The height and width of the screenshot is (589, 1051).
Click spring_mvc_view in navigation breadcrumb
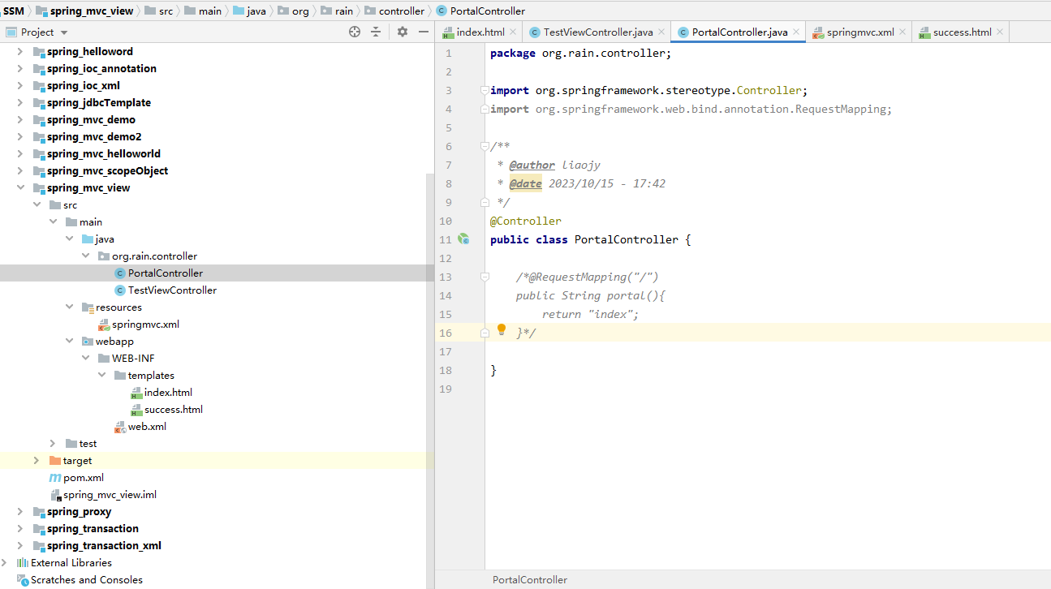point(90,11)
